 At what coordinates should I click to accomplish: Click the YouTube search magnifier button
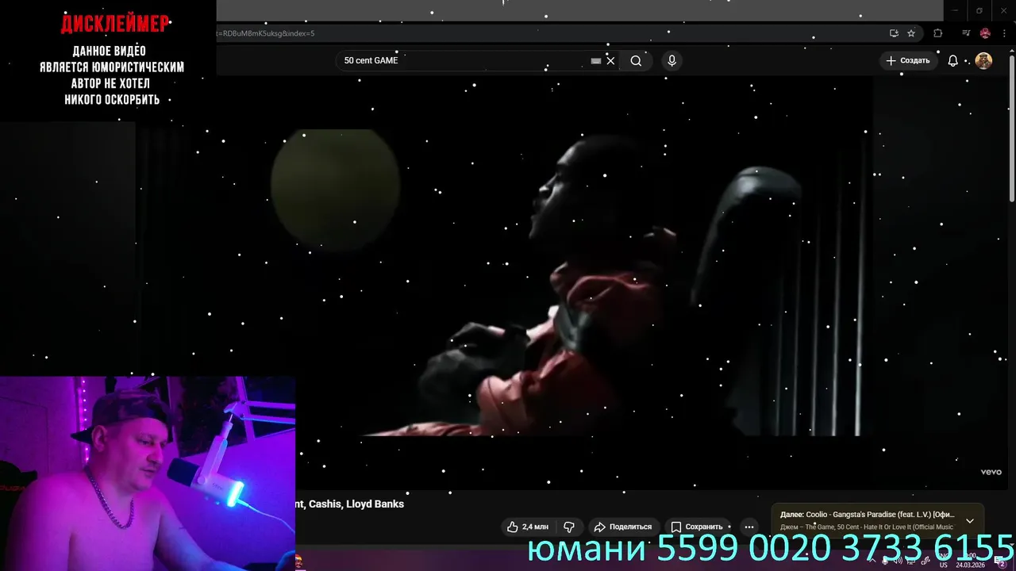pos(636,61)
